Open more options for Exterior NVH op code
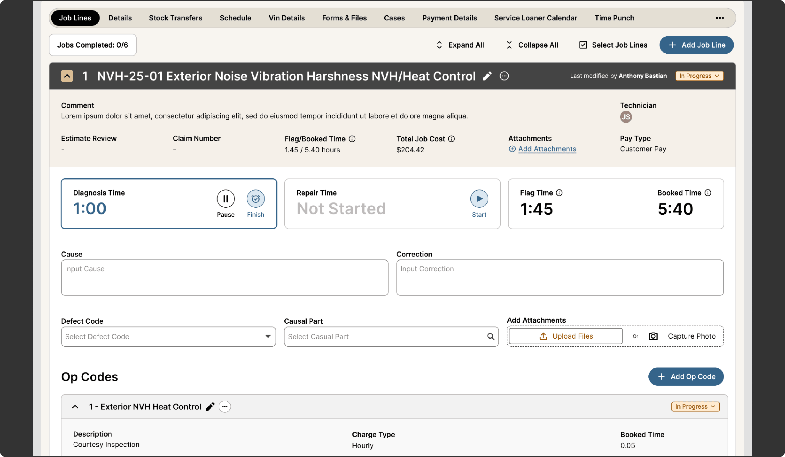The image size is (785, 457). (225, 406)
